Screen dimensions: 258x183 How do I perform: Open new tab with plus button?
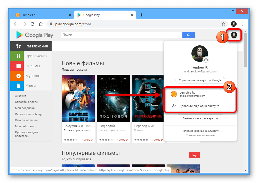click(x=141, y=15)
